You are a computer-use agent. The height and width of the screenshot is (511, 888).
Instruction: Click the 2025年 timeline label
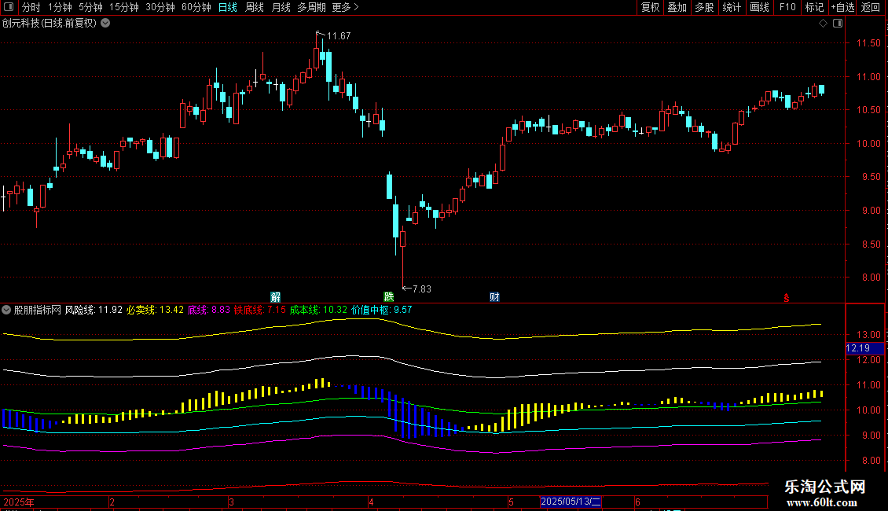click(19, 502)
